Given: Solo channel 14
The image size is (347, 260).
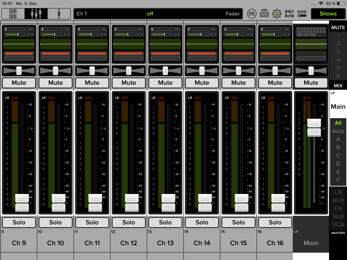Looking at the screenshot, I should tap(202, 222).
